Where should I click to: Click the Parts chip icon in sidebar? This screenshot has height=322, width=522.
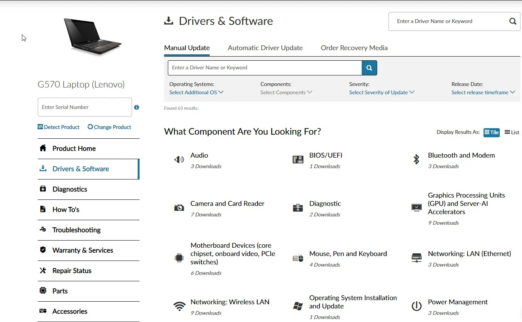click(43, 291)
